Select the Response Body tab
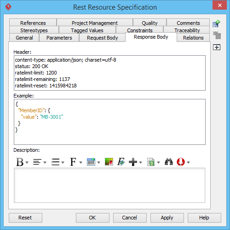The height and width of the screenshot is (230, 230). click(x=151, y=37)
